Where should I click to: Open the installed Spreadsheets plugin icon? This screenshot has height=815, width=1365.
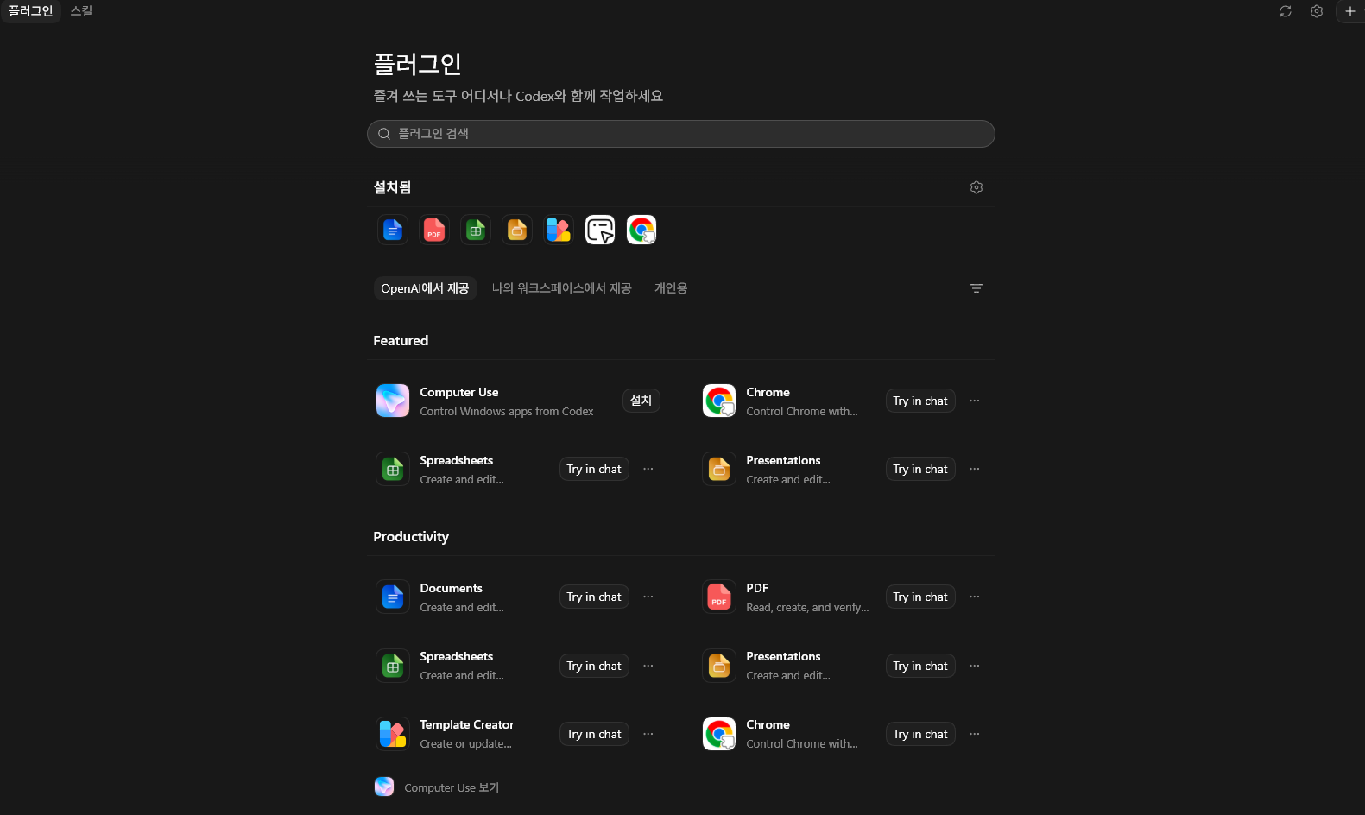point(476,230)
